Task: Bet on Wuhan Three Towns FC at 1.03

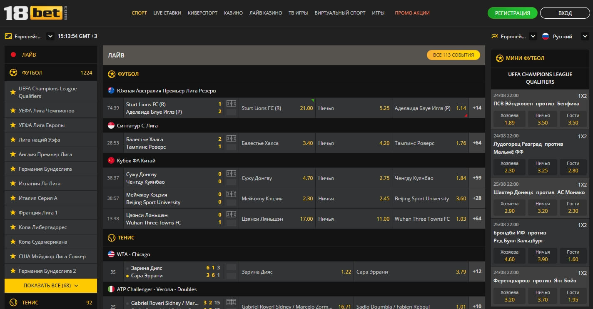Action: 431,219
